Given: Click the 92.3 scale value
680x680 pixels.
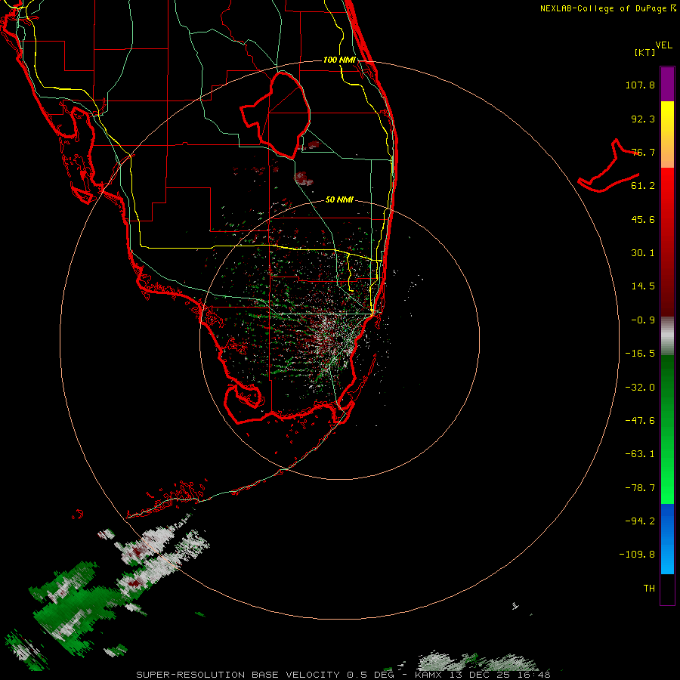Looking at the screenshot, I should coord(643,119).
